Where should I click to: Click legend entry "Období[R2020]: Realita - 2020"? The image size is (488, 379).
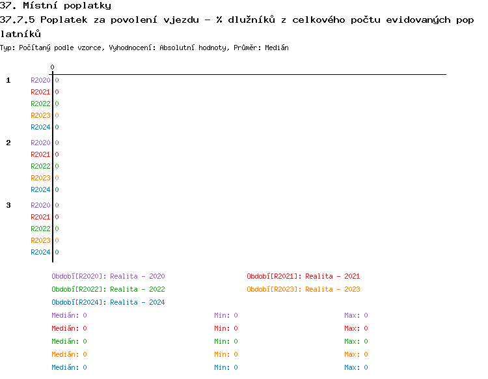click(108, 276)
